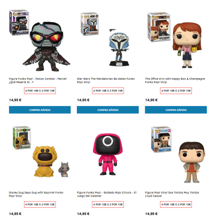Click Compra Rápido under Falcon Zombie
Image resolution: width=211 pixels, height=218 pixels.
click(x=40, y=110)
